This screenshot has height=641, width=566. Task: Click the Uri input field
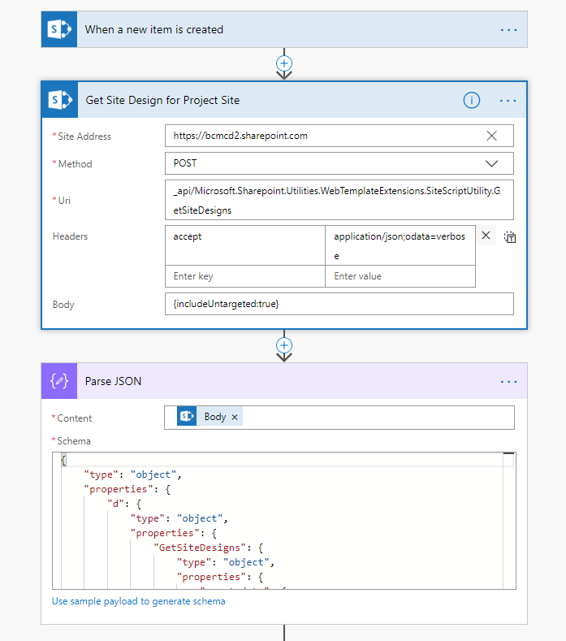(x=339, y=200)
